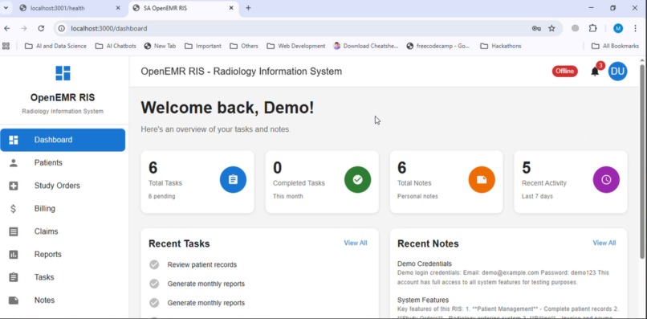Click the Claims list icon
Screen dimensions: 647x319
(x=14, y=231)
